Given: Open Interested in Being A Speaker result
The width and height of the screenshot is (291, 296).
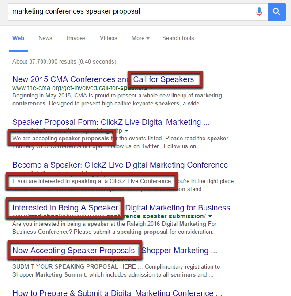Looking at the screenshot, I should click(x=121, y=208).
